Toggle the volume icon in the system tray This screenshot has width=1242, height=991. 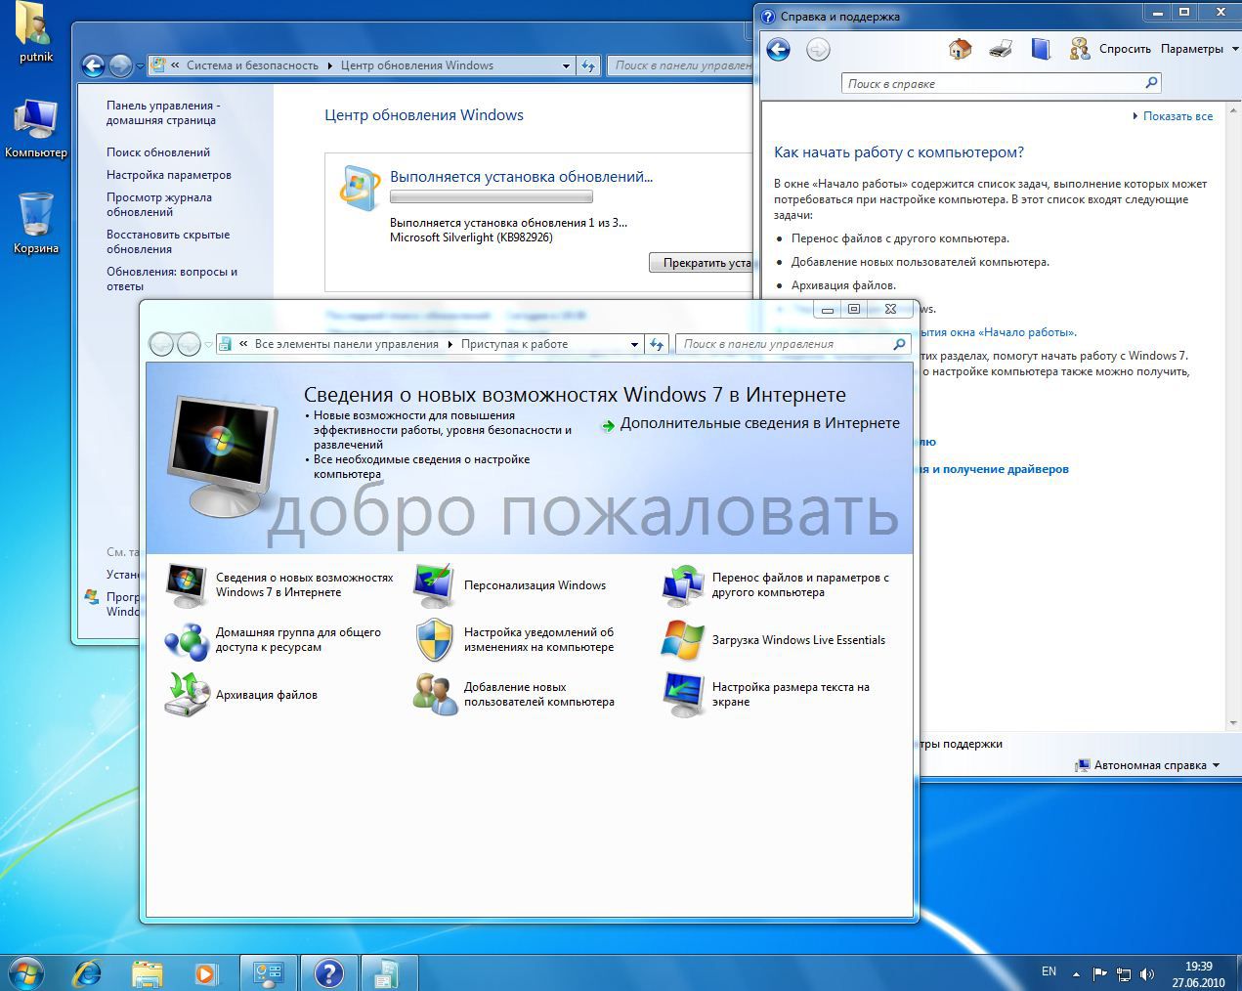[x=1147, y=973]
